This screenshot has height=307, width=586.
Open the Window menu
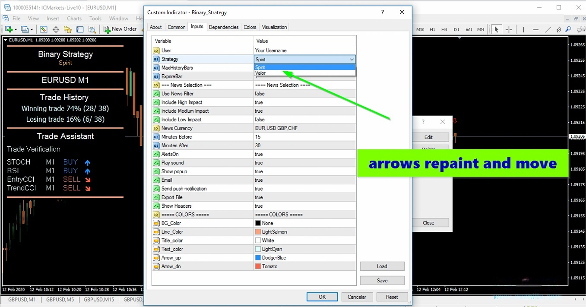click(x=119, y=19)
